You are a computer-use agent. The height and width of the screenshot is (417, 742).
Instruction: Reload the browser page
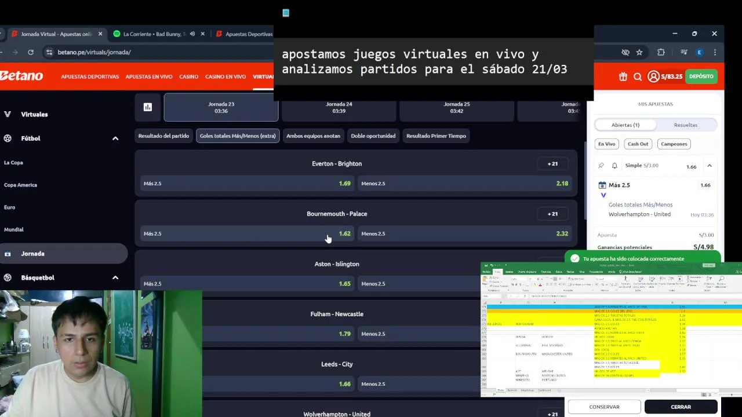[x=31, y=52]
